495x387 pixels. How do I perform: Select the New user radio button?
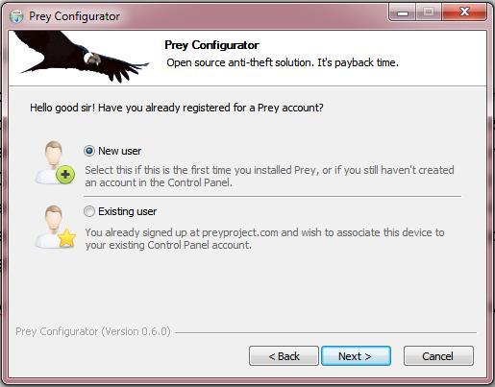[x=89, y=151]
